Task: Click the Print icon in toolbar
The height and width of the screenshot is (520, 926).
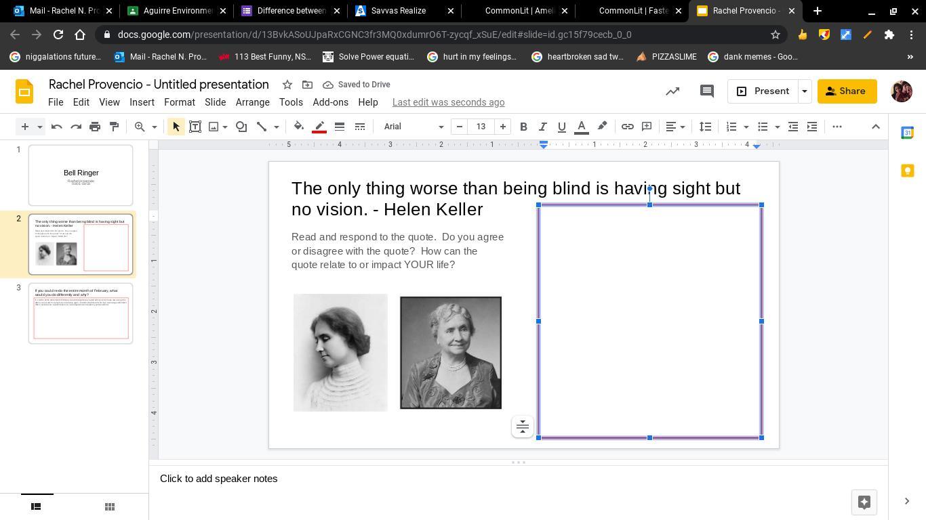Action: (x=95, y=127)
